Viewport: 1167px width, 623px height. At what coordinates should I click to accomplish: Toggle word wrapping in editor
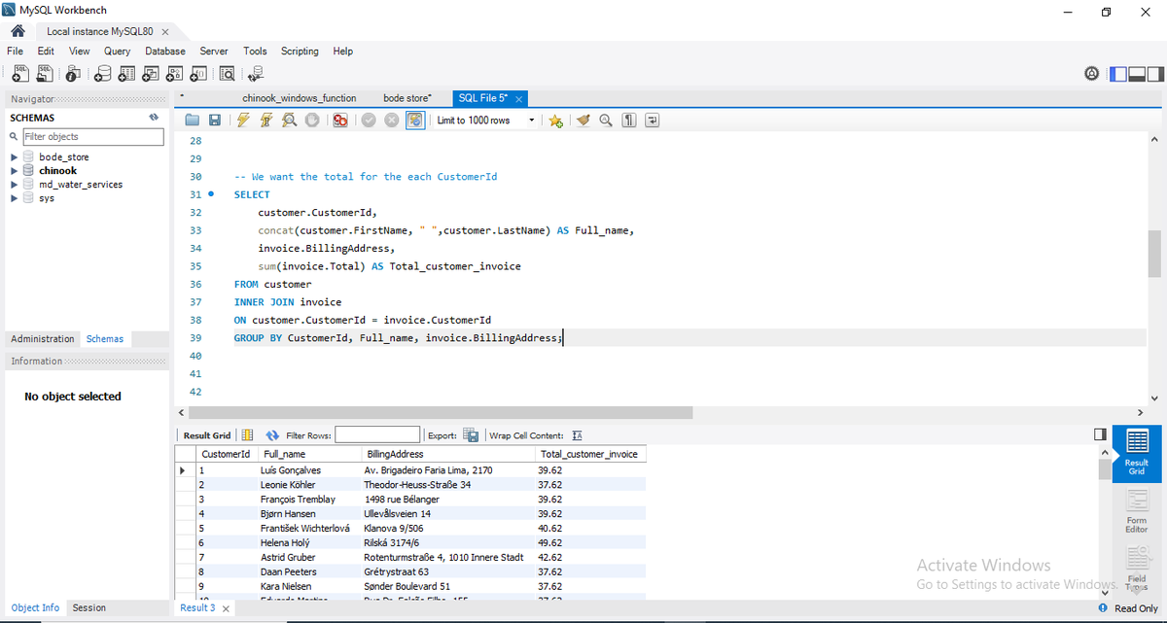pos(653,121)
